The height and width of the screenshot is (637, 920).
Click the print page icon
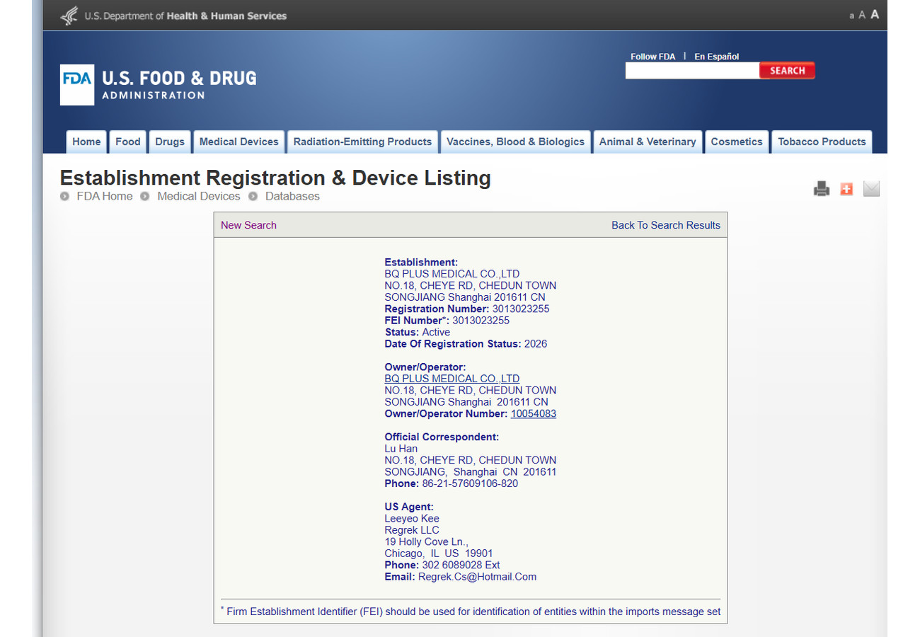click(x=822, y=189)
